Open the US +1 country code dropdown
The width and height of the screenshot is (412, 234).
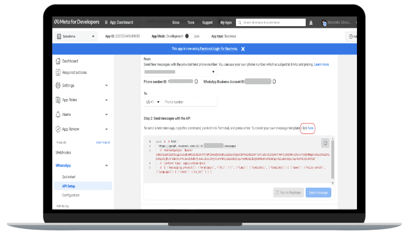click(153, 102)
